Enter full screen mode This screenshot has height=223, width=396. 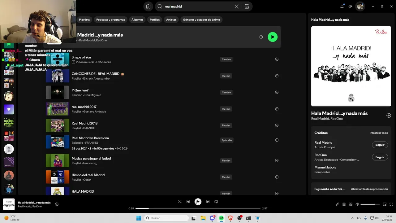tap(391, 204)
